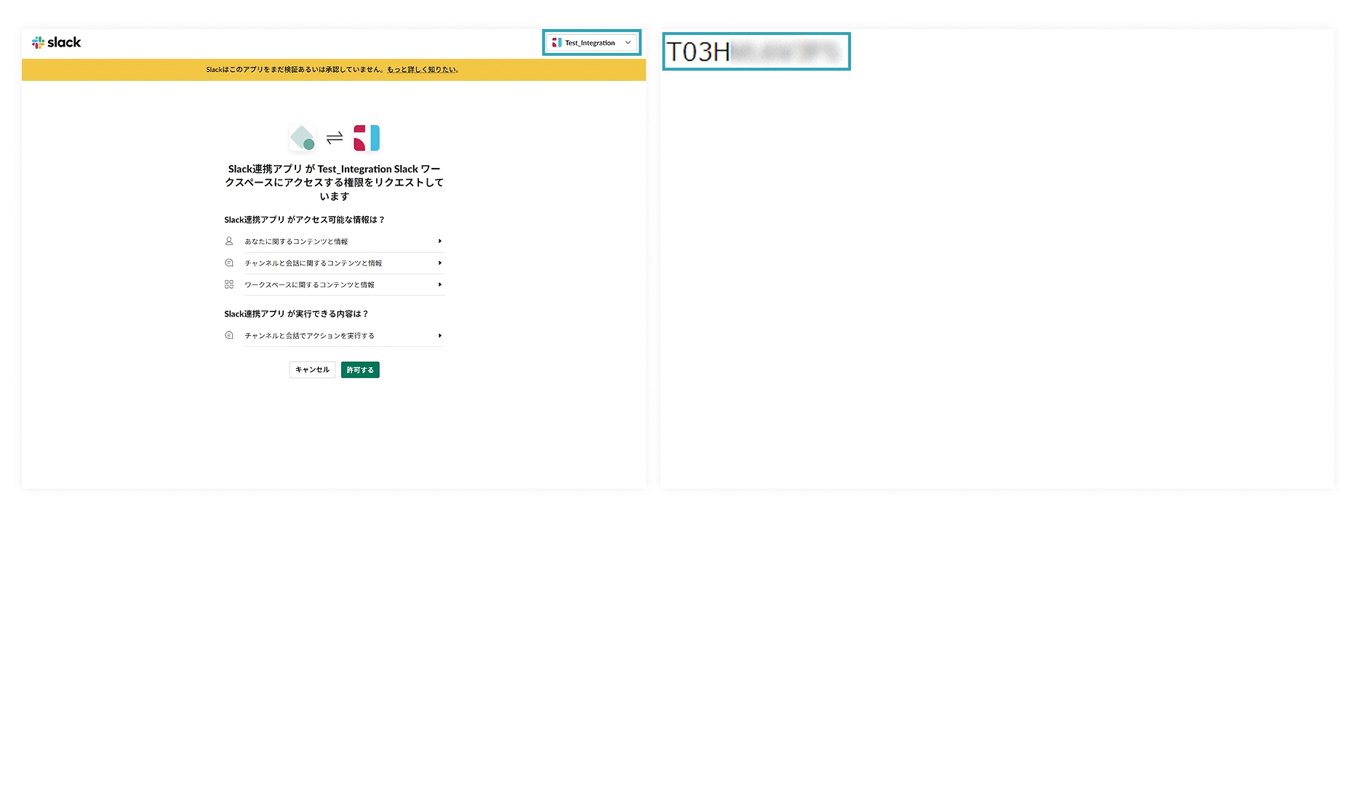
Task: Open the Test_Integration workspace dropdown
Action: click(x=591, y=43)
